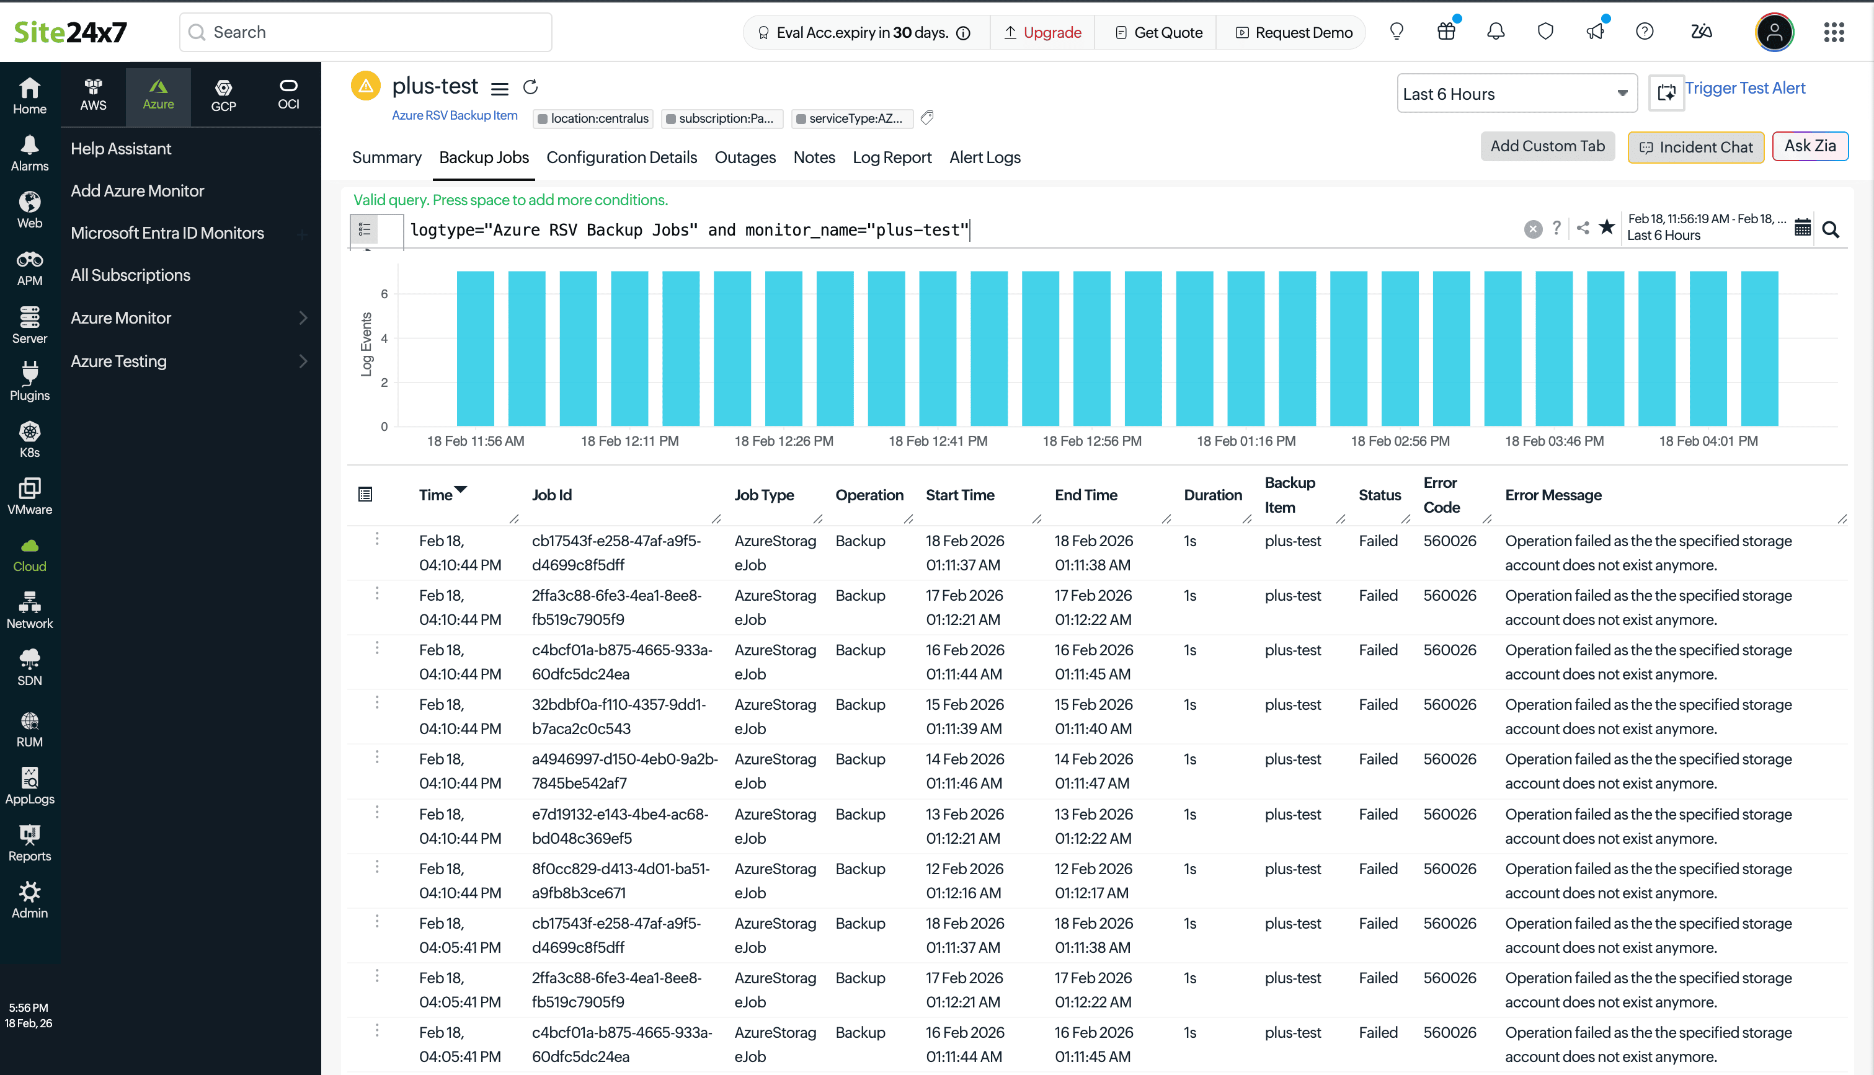The height and width of the screenshot is (1075, 1874).
Task: Open row options for job 32bdbf0a
Action: (376, 702)
